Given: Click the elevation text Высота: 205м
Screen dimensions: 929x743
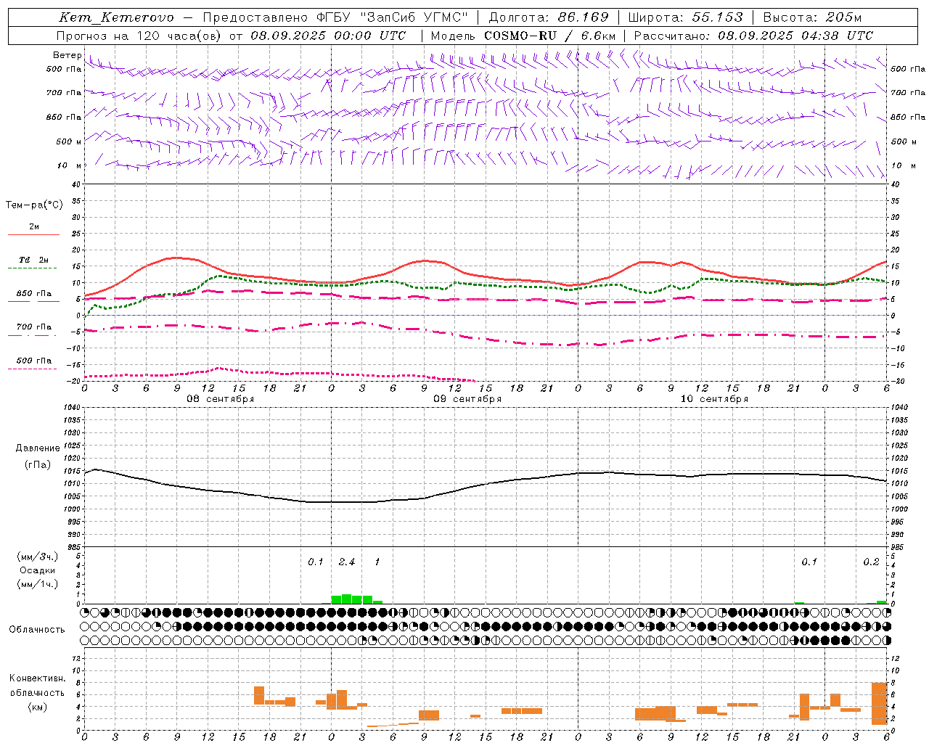Looking at the screenshot, I should tap(812, 17).
